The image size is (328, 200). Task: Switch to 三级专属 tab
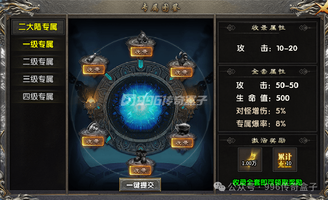38,79
